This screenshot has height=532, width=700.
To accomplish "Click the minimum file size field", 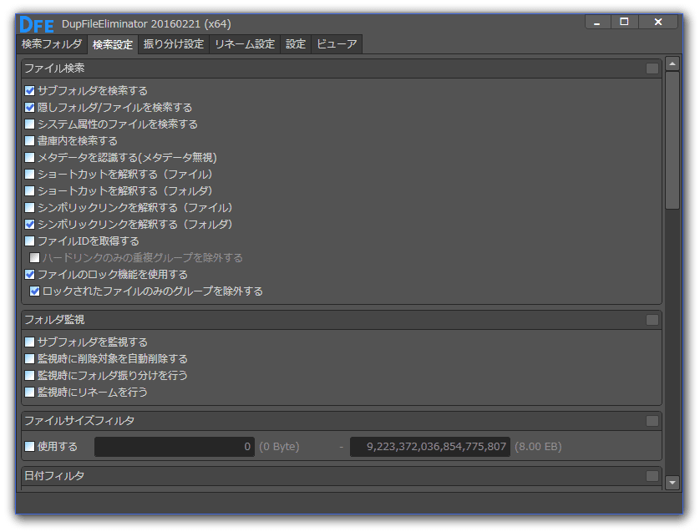I will (x=175, y=447).
